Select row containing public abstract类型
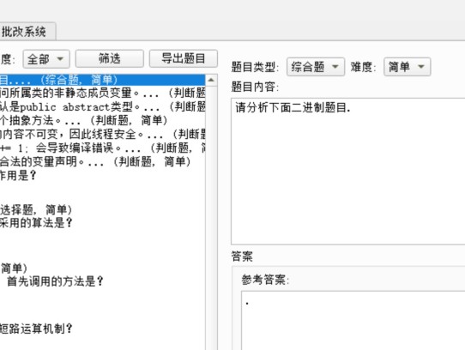This screenshot has height=350, width=465. pos(102,106)
